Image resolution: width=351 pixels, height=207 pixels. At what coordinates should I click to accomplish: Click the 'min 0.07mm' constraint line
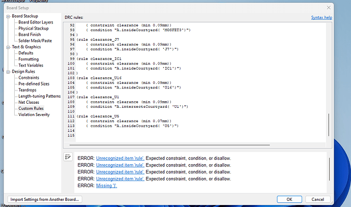coord(129,121)
